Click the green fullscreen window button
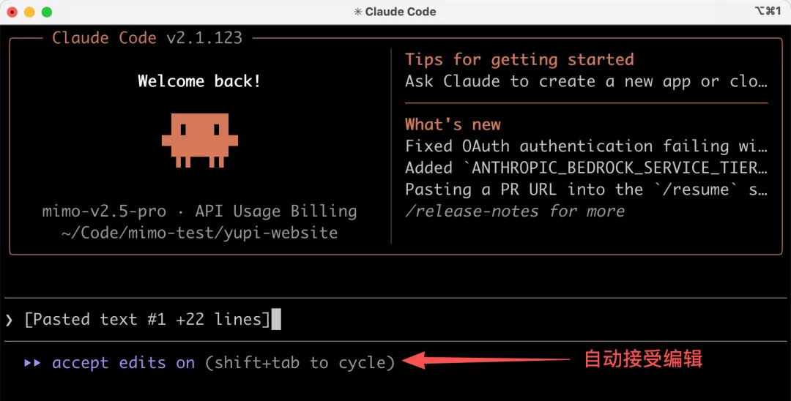Viewport: 791px width, 401px height. tap(47, 12)
